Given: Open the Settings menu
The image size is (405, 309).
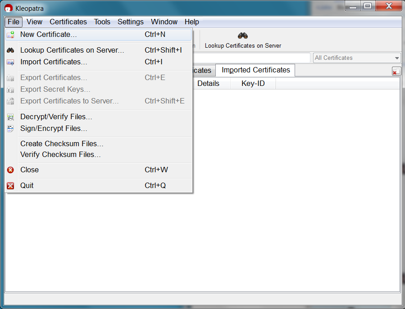Looking at the screenshot, I should 131,22.
